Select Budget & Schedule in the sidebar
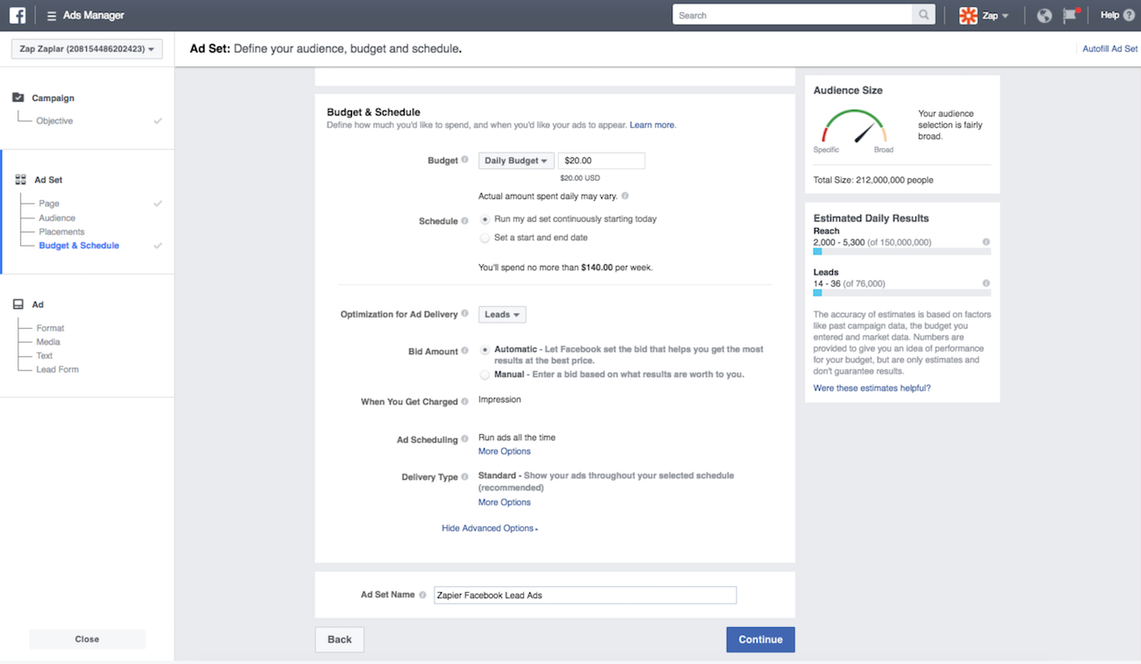The height and width of the screenshot is (664, 1141). pos(79,246)
